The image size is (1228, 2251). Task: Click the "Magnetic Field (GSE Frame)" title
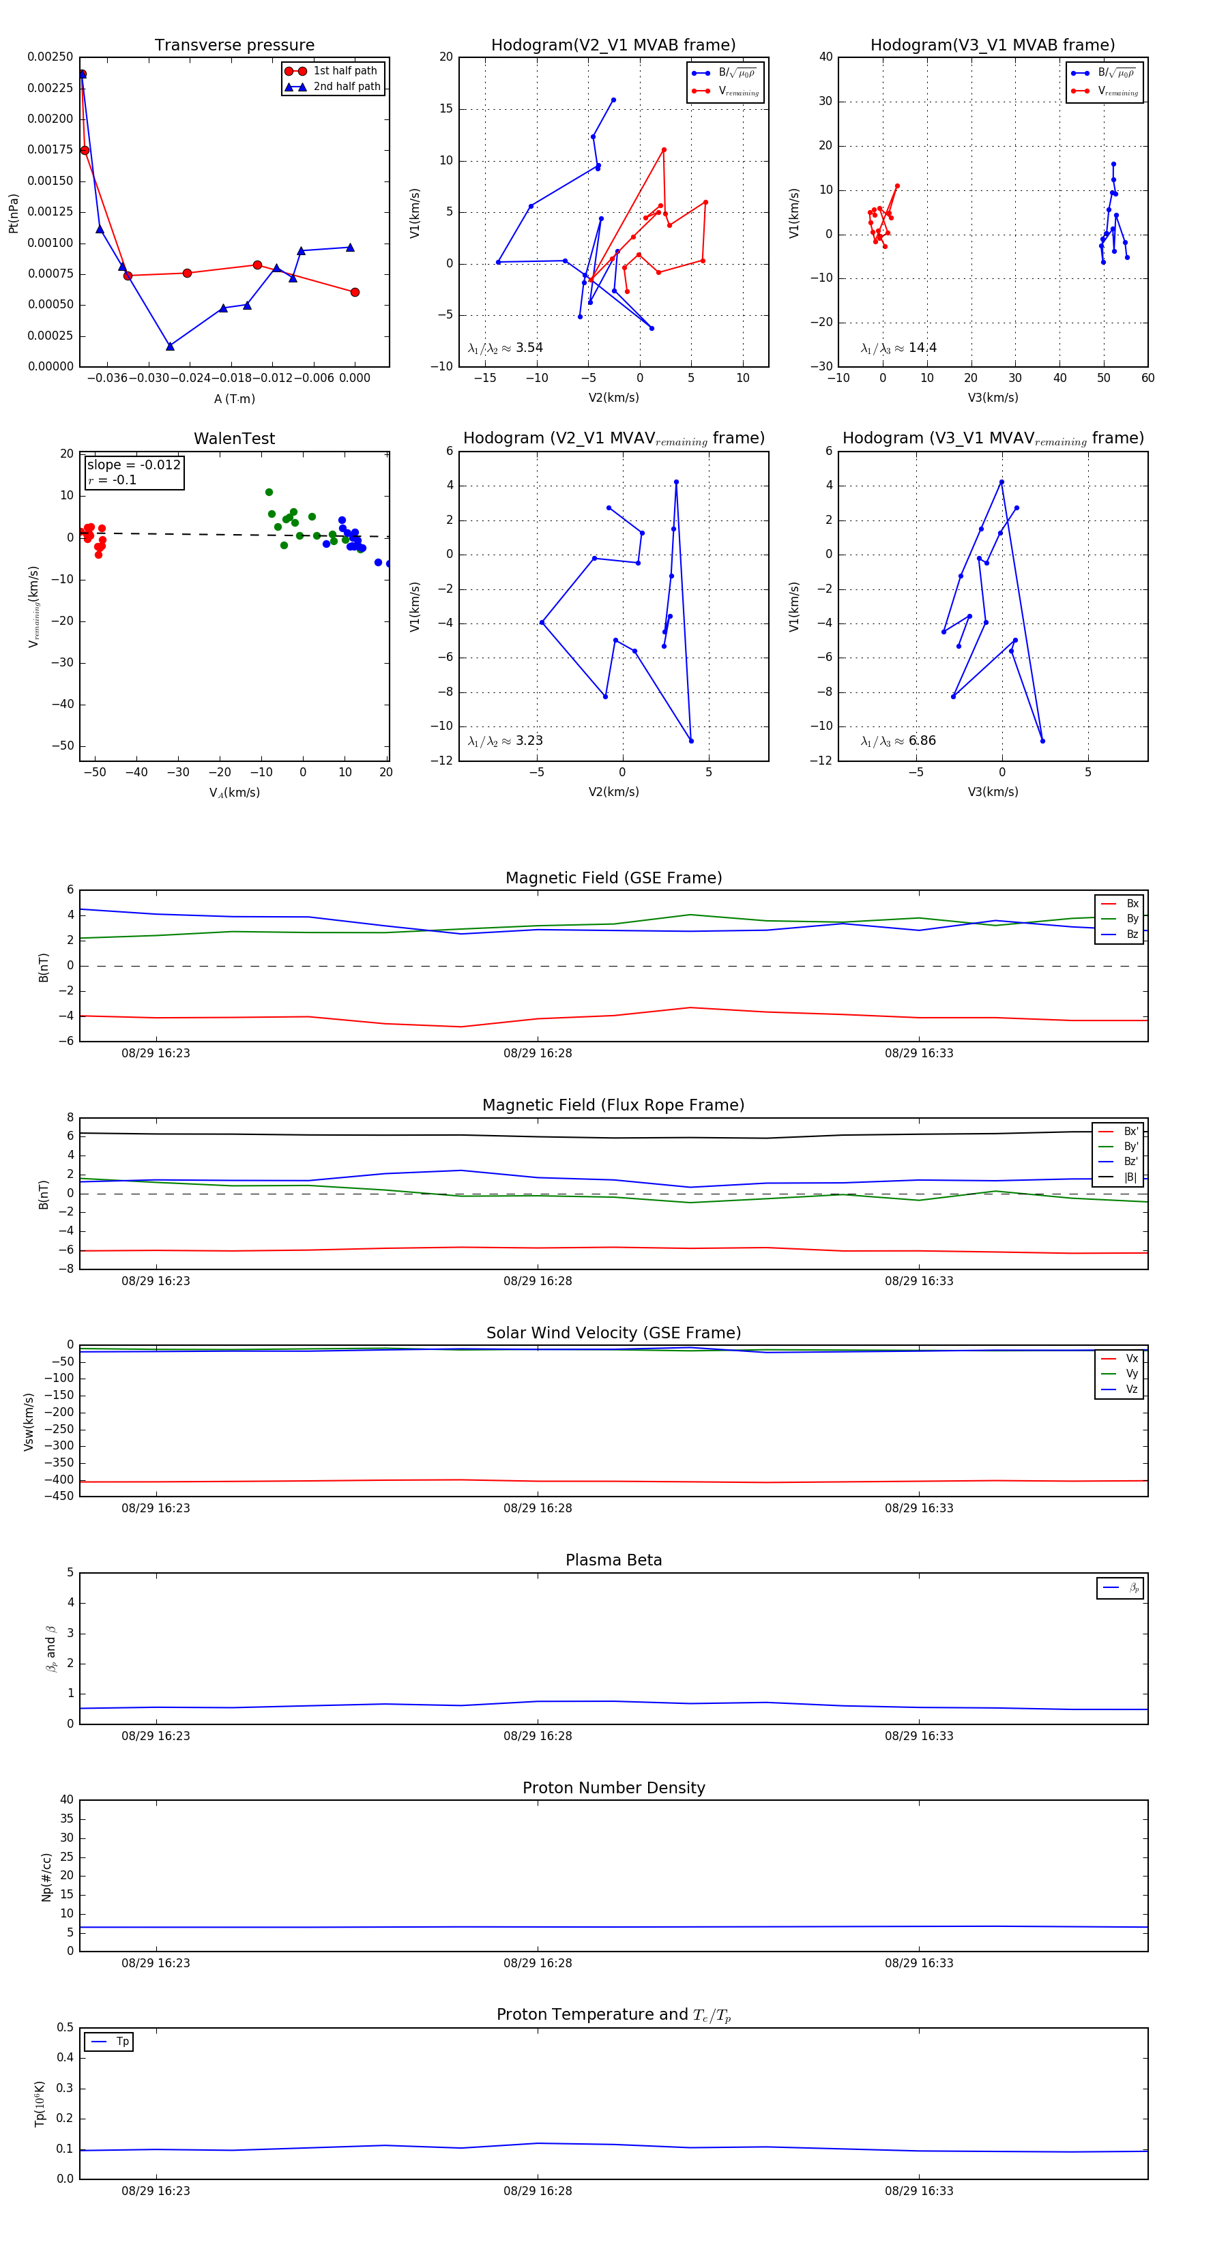click(613, 878)
